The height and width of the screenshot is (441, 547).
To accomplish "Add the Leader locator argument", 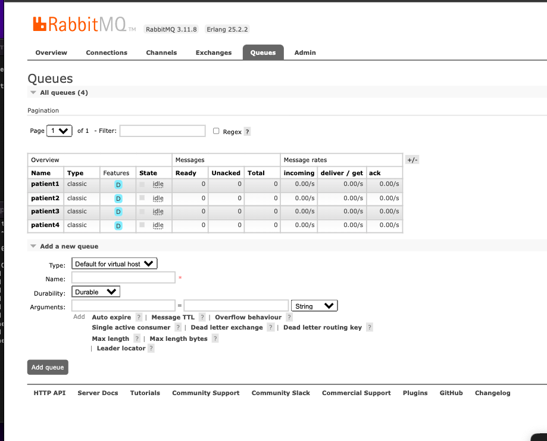I will [121, 348].
